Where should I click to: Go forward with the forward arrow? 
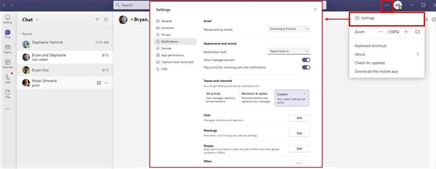pyautogui.click(x=11, y=5)
